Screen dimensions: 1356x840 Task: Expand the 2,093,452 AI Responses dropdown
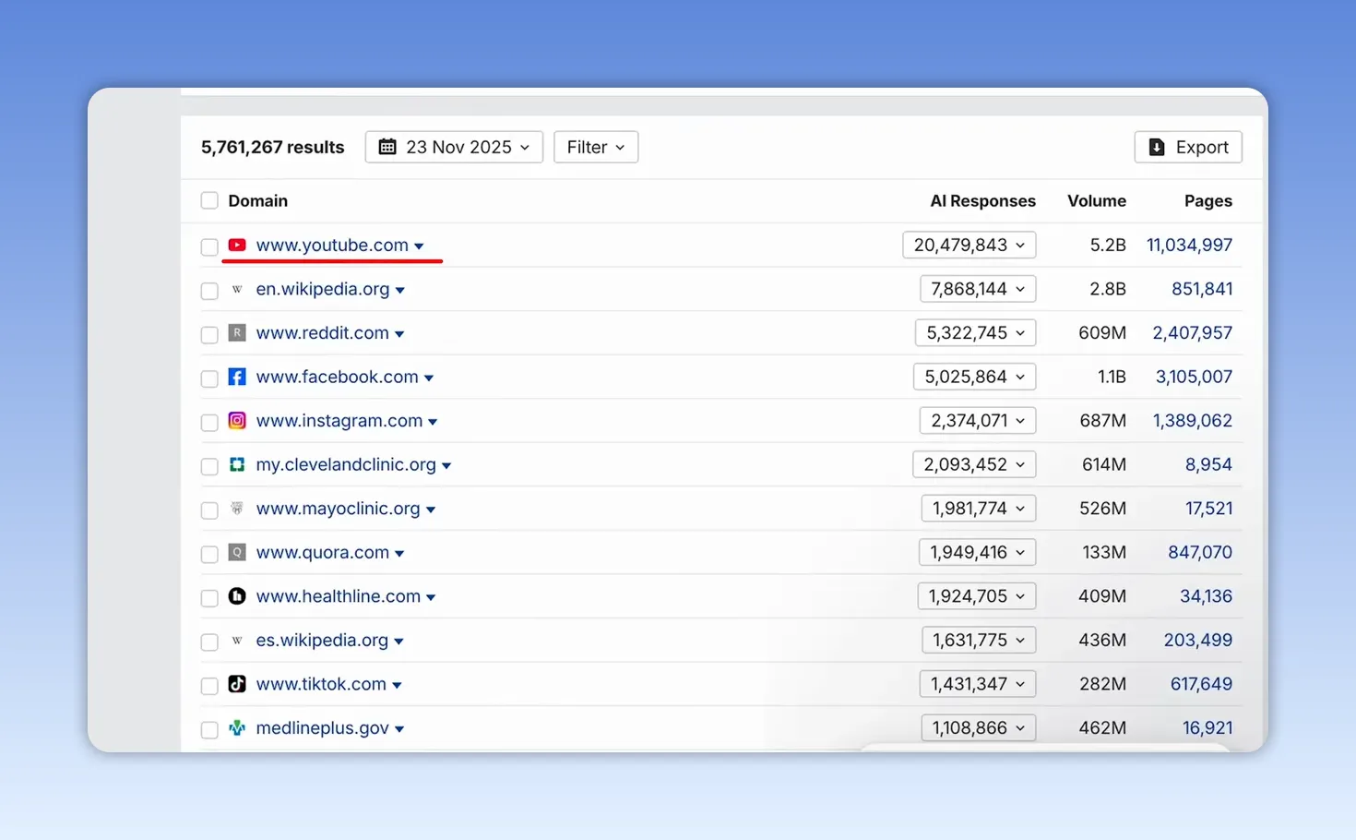974,464
